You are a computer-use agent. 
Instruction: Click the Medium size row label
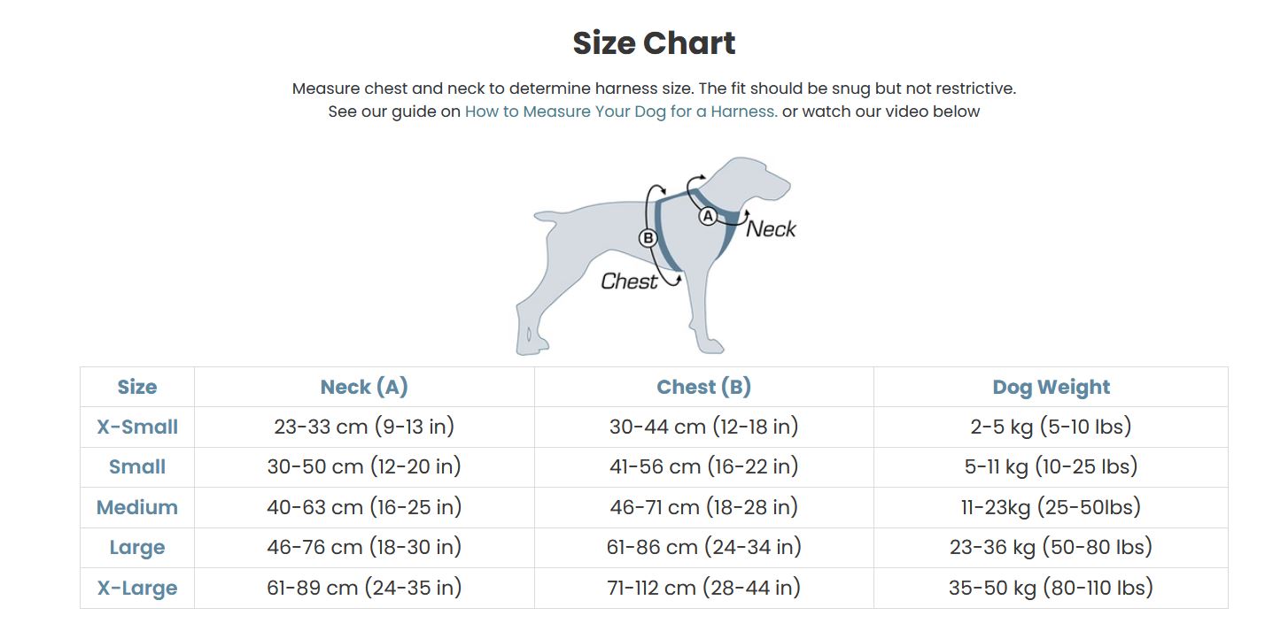137,507
